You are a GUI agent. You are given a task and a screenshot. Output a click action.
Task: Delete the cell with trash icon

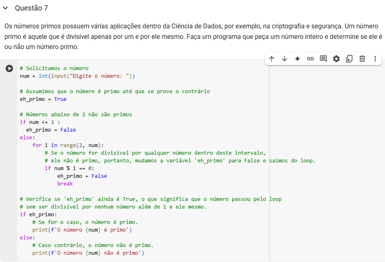click(x=362, y=59)
